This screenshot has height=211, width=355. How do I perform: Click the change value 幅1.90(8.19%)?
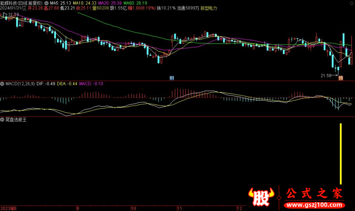click(142, 8)
